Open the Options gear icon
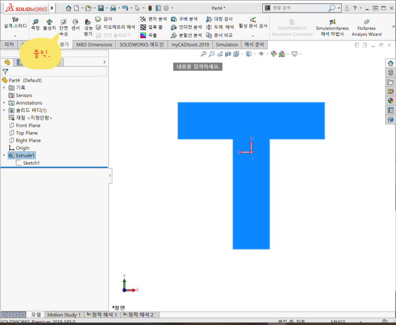 pyautogui.click(x=166, y=8)
